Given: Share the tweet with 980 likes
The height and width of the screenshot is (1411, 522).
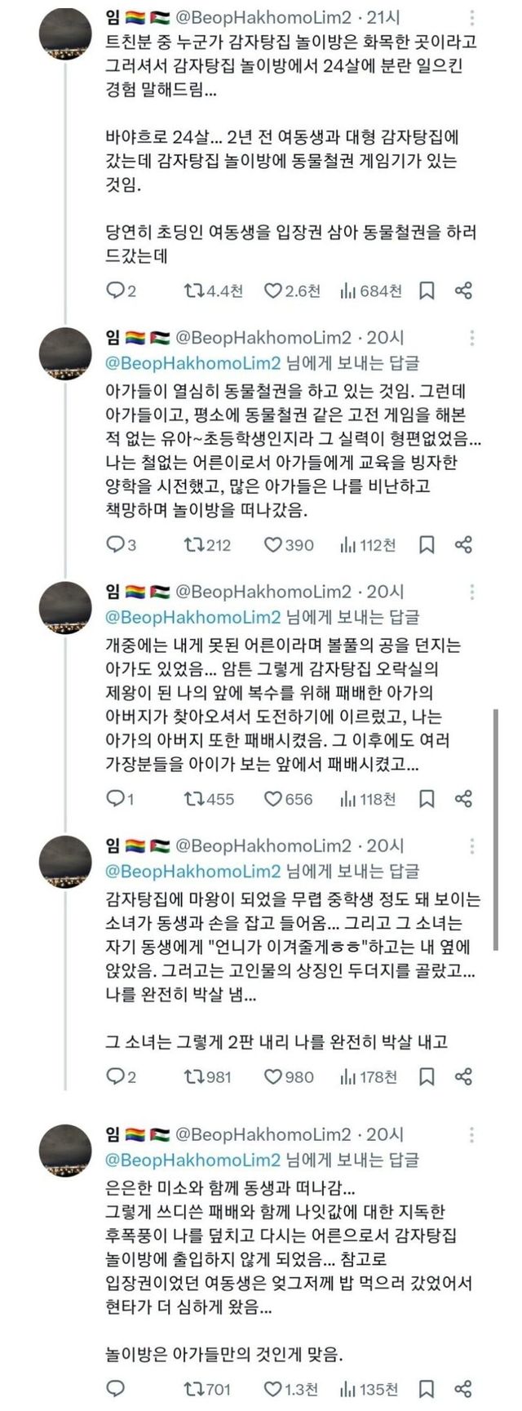Looking at the screenshot, I should click(463, 1077).
